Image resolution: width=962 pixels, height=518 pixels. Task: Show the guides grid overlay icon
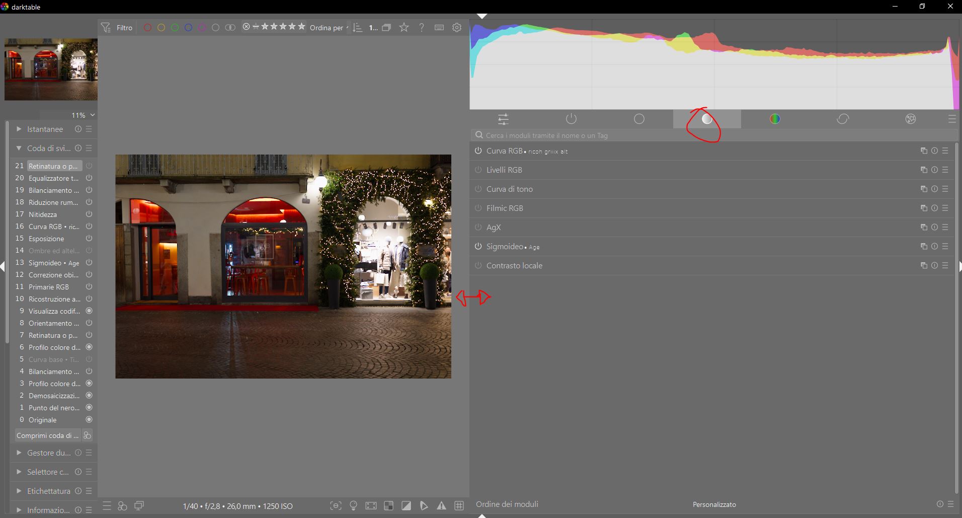click(x=459, y=506)
